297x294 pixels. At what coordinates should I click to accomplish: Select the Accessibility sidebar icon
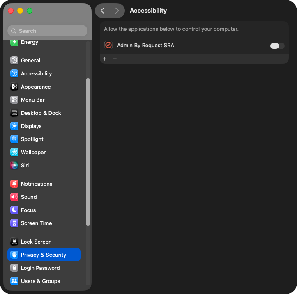(14, 73)
